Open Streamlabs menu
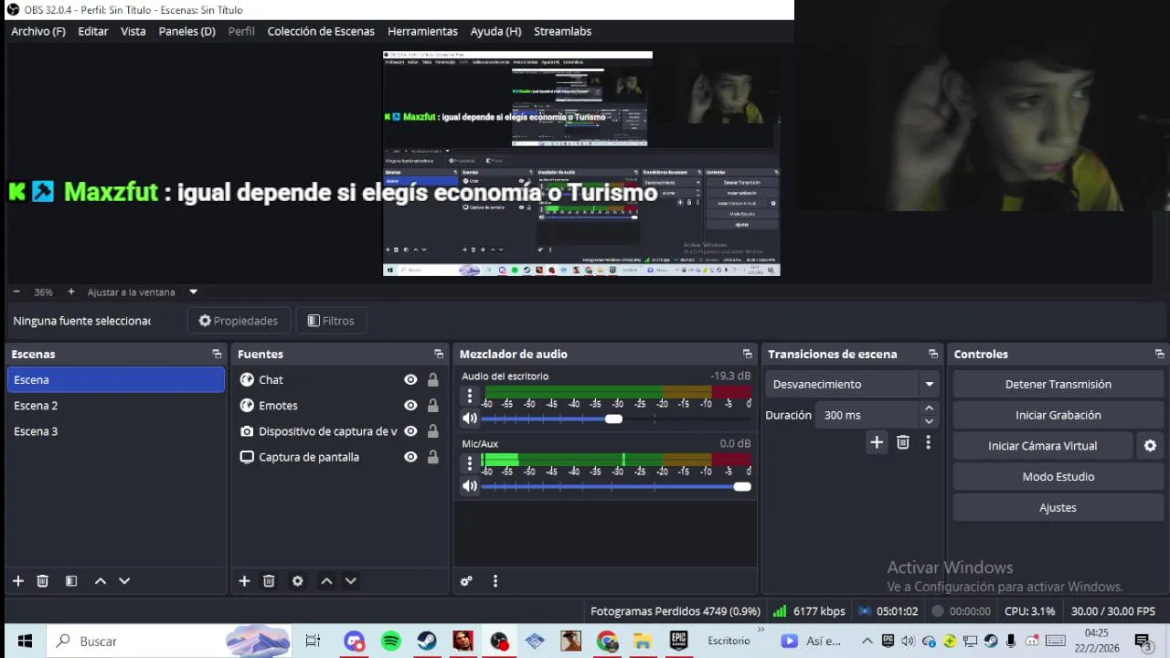1170x658 pixels. (562, 31)
